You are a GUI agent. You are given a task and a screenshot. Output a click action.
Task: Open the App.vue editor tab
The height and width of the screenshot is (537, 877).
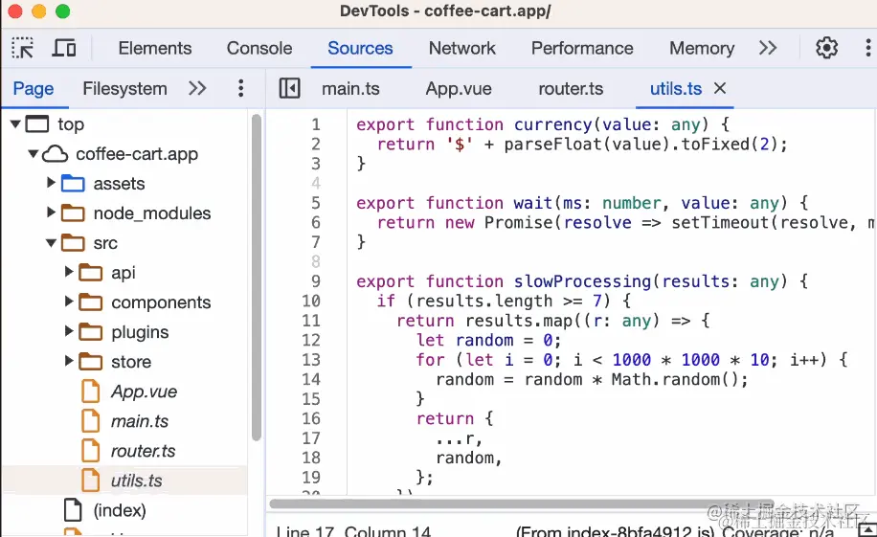pyautogui.click(x=459, y=88)
